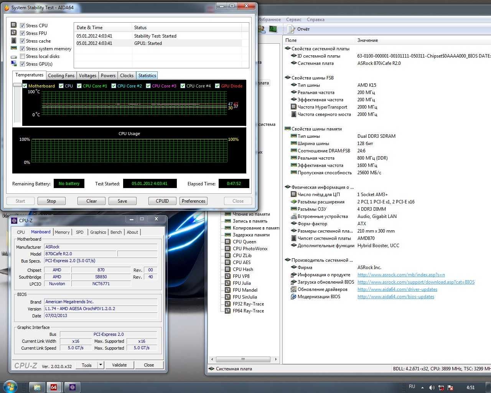491x393 pixels.
Task: Switch to CPU-Z taskbar button
Action: coord(72,387)
